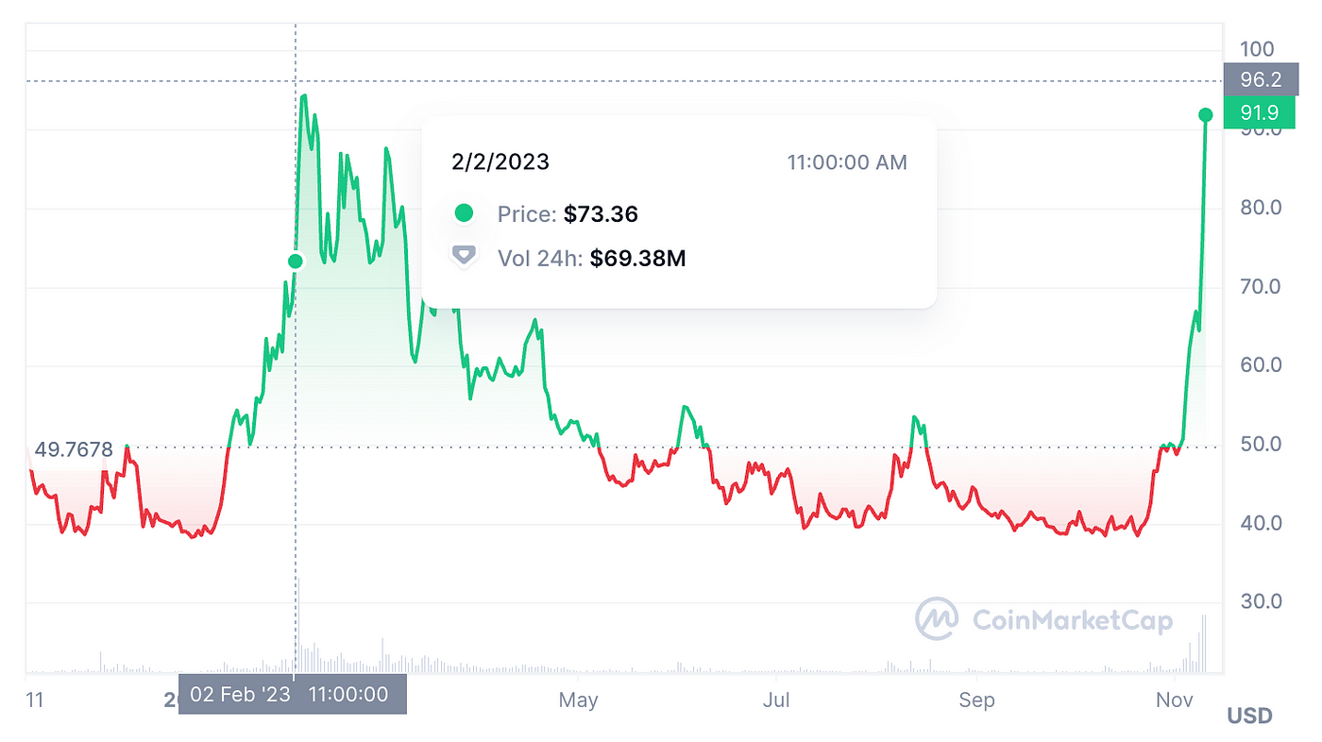Screen dimensions: 1322x742
Task: Click the CoinMarketCap logo icon watermark
Action: [936, 619]
